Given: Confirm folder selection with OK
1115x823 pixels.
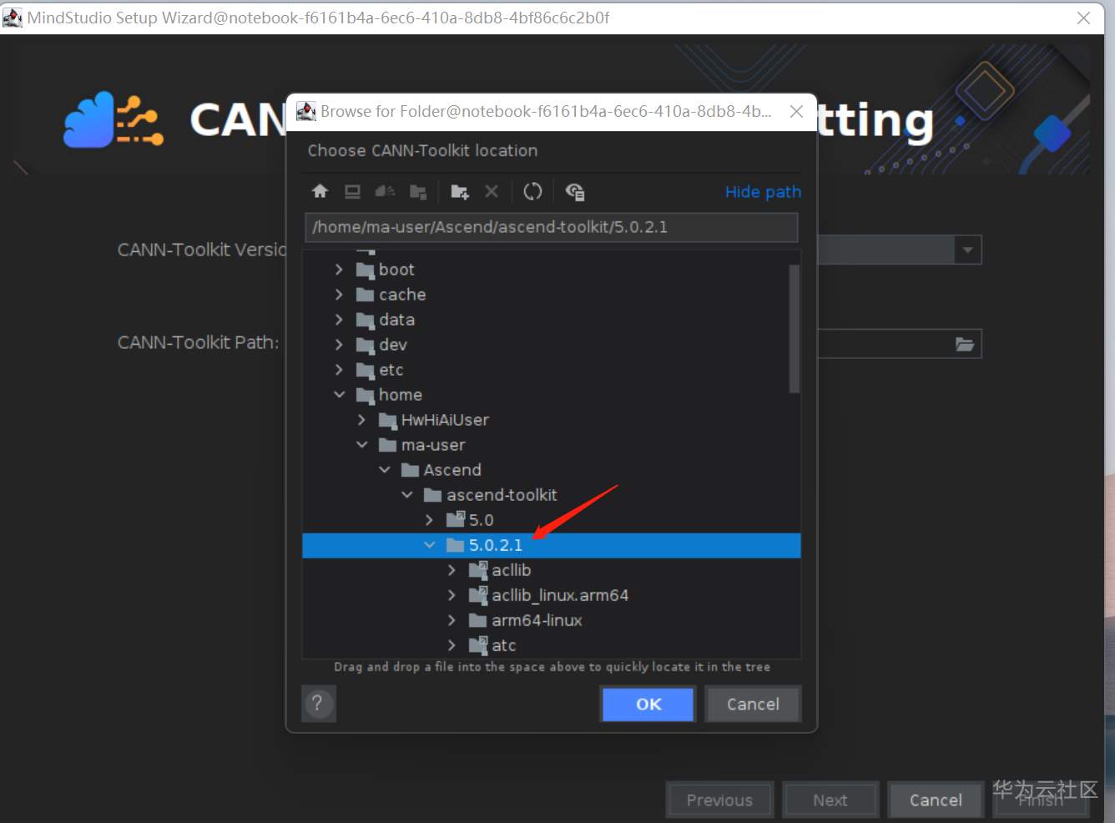Looking at the screenshot, I should coord(648,704).
